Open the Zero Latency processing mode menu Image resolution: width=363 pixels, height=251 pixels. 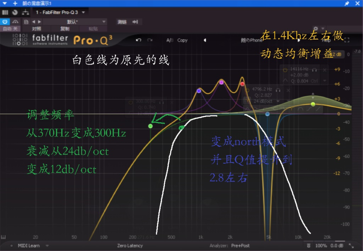[130, 246]
